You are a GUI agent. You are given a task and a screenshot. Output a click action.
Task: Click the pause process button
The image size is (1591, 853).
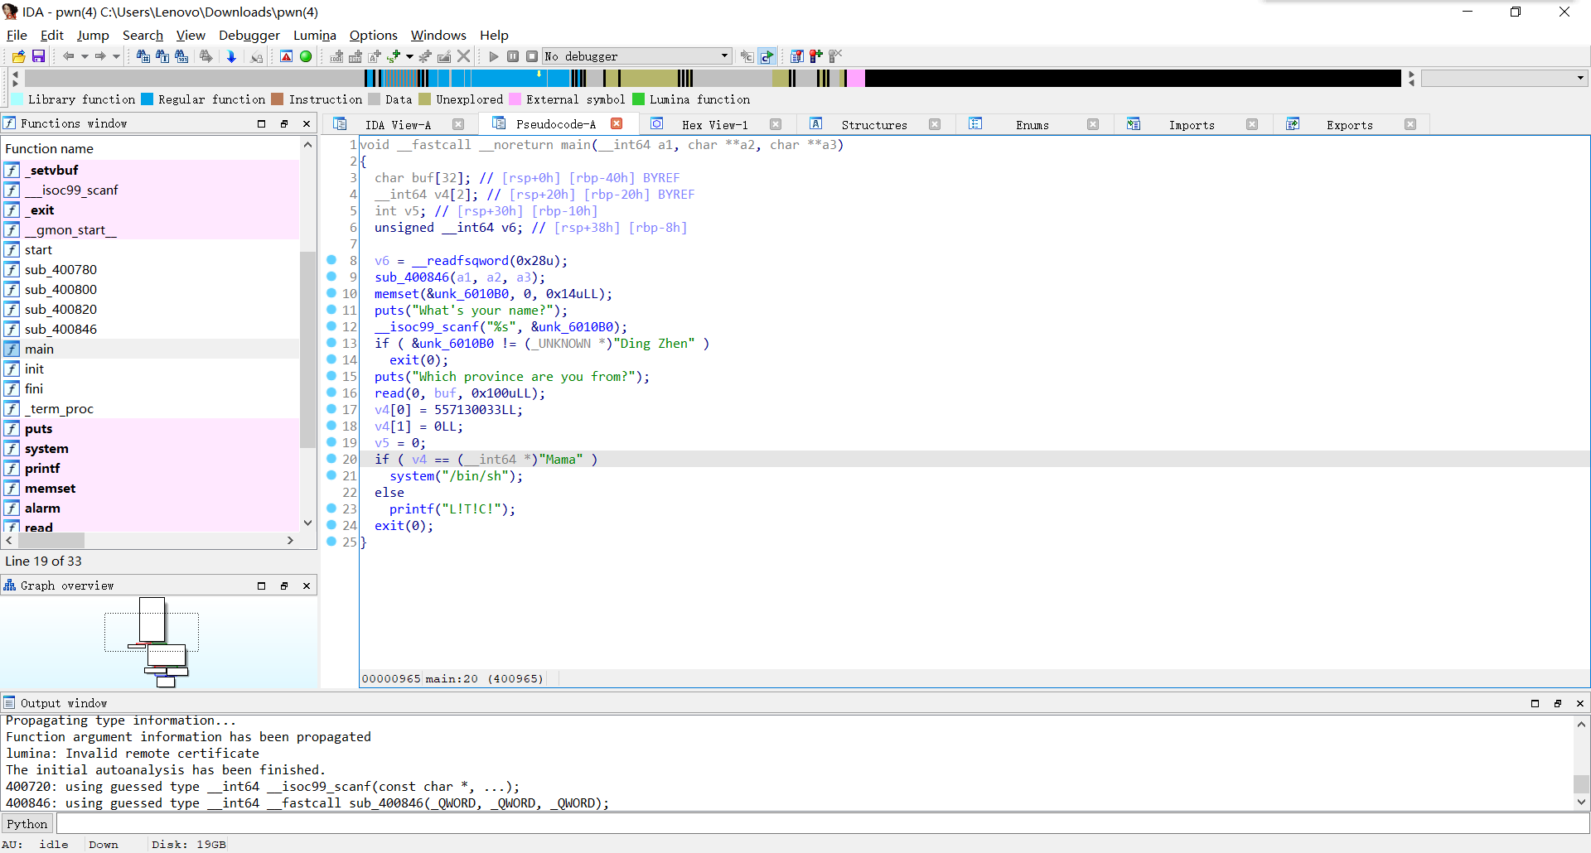point(513,56)
